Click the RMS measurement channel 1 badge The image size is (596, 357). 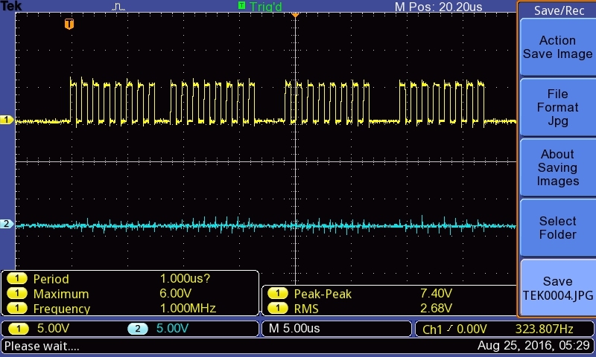tap(278, 308)
